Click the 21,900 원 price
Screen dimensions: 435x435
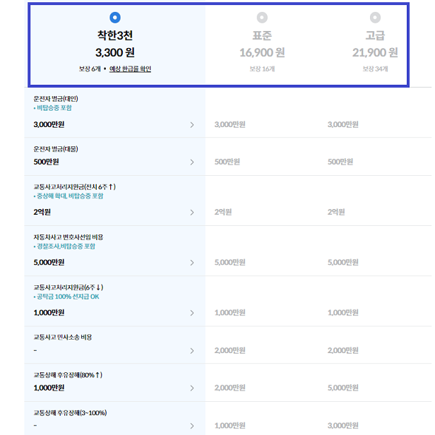point(375,52)
